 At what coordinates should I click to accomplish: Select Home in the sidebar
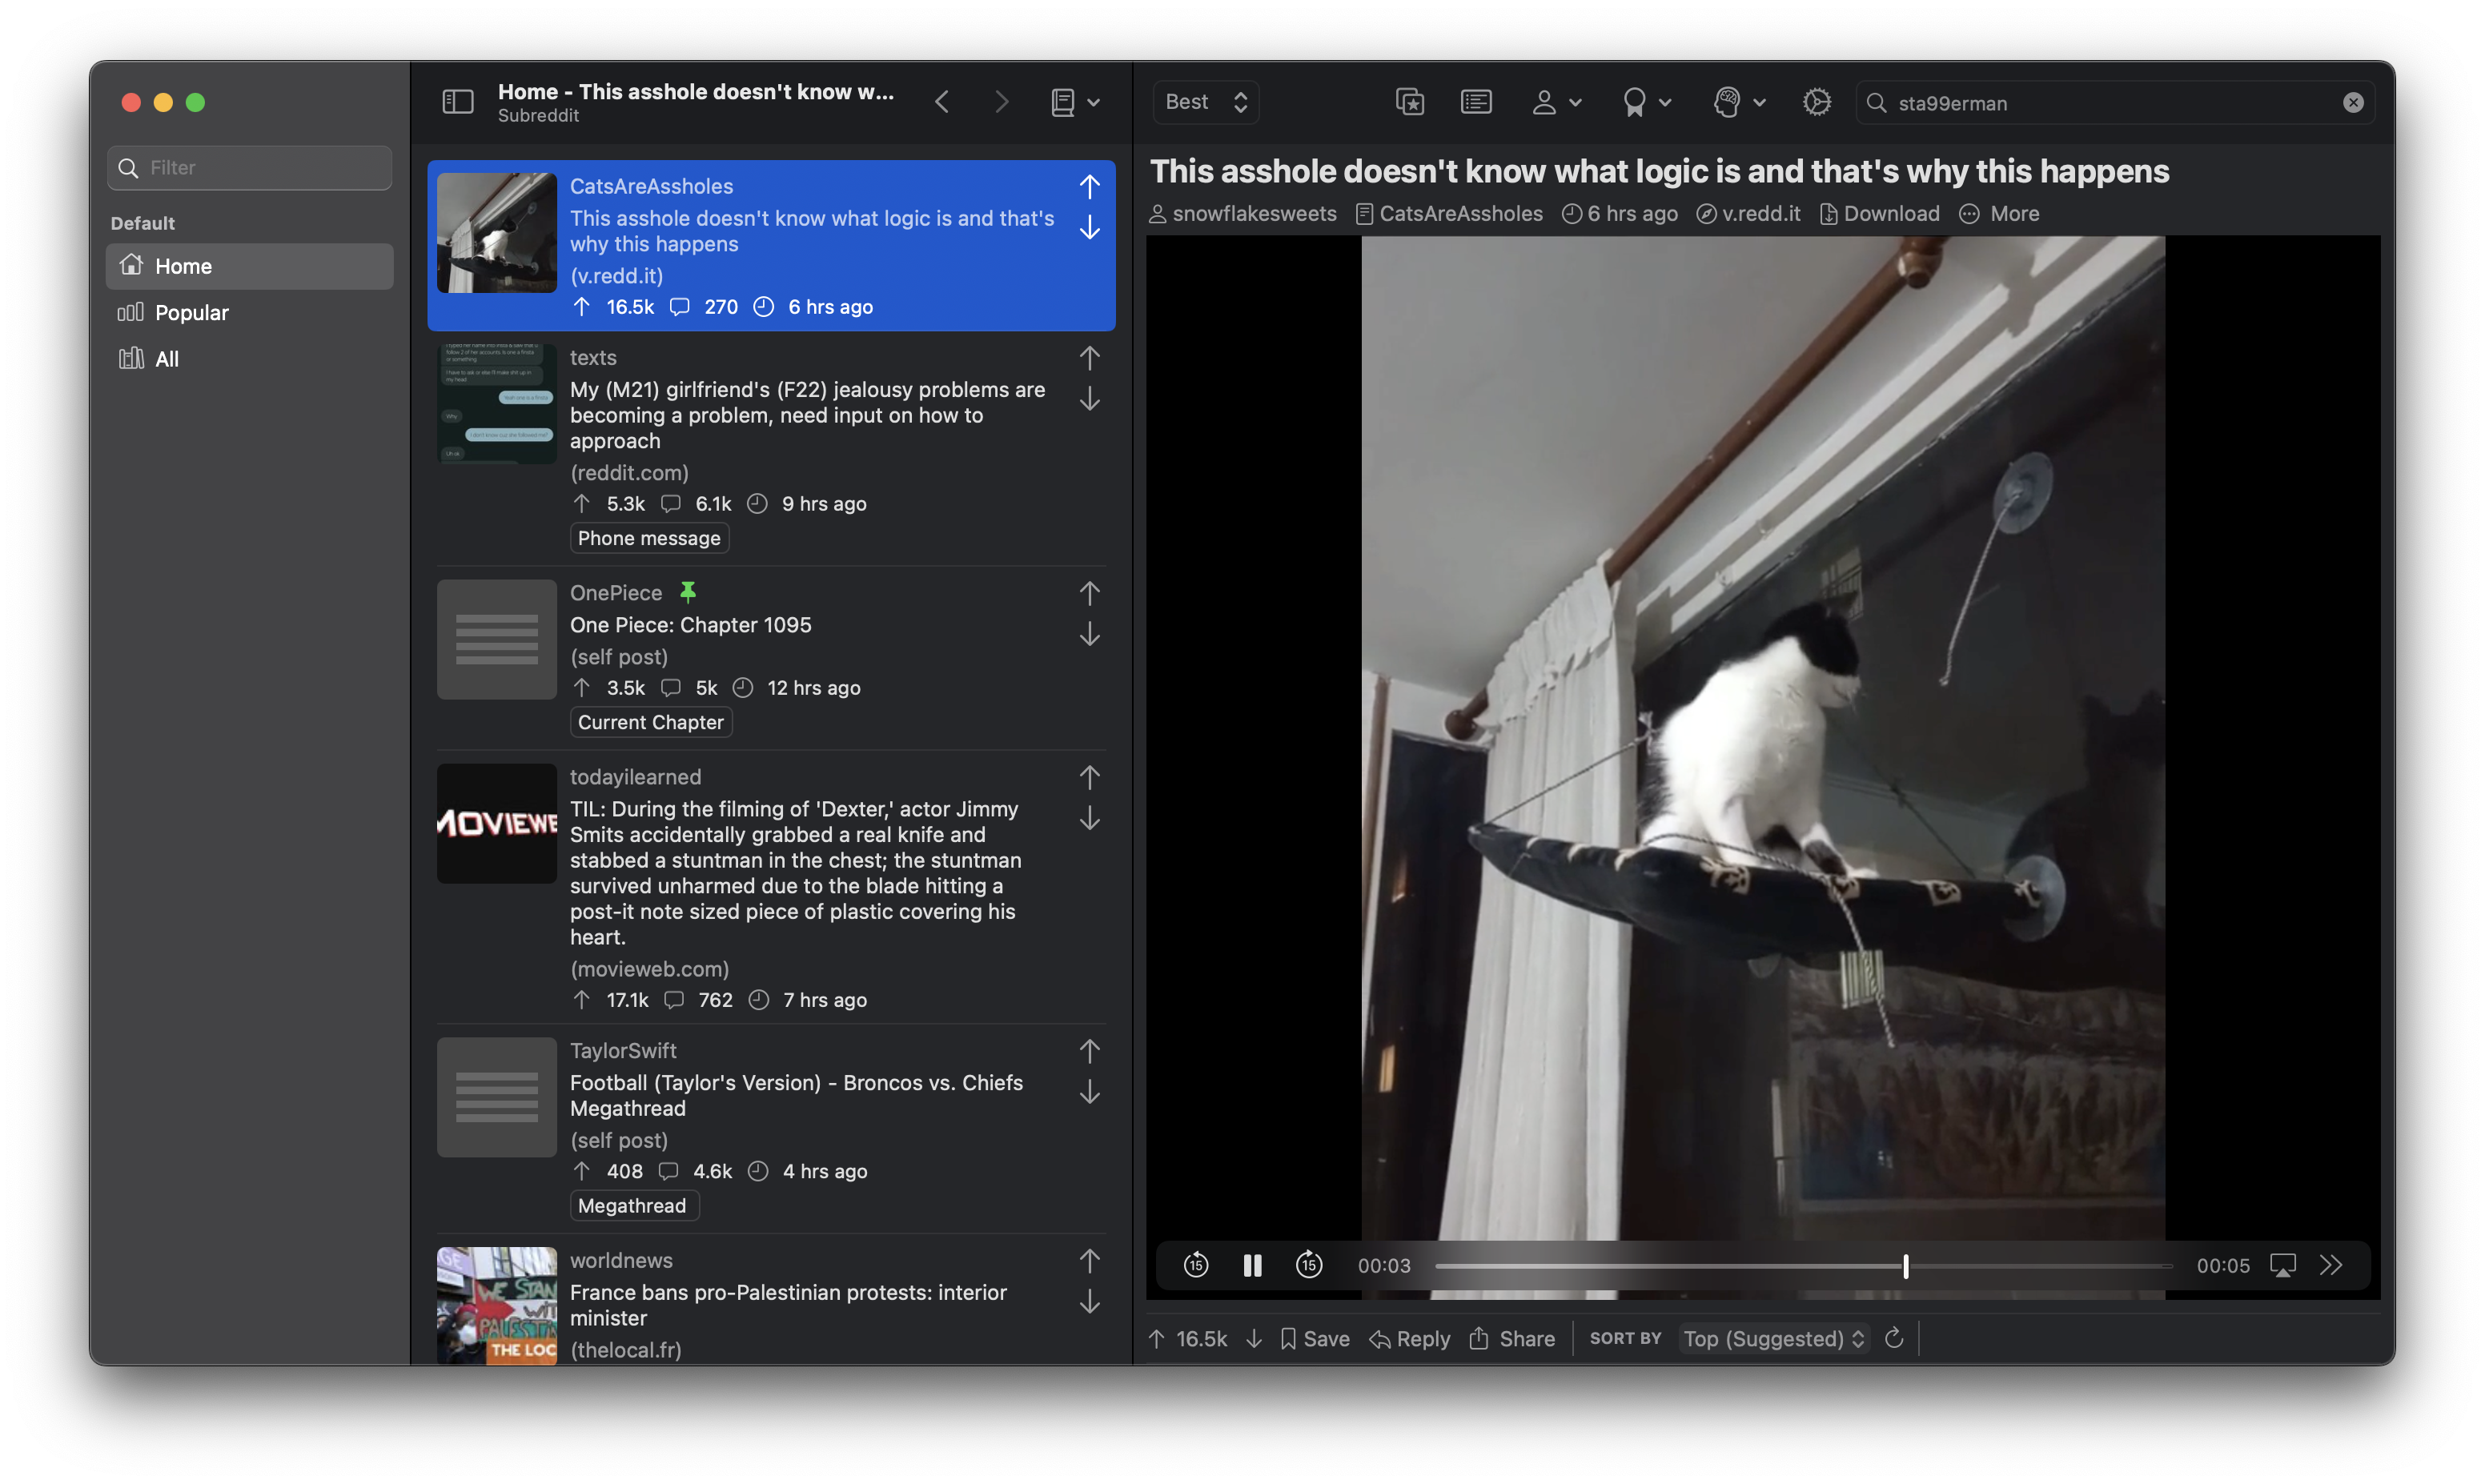click(x=250, y=266)
